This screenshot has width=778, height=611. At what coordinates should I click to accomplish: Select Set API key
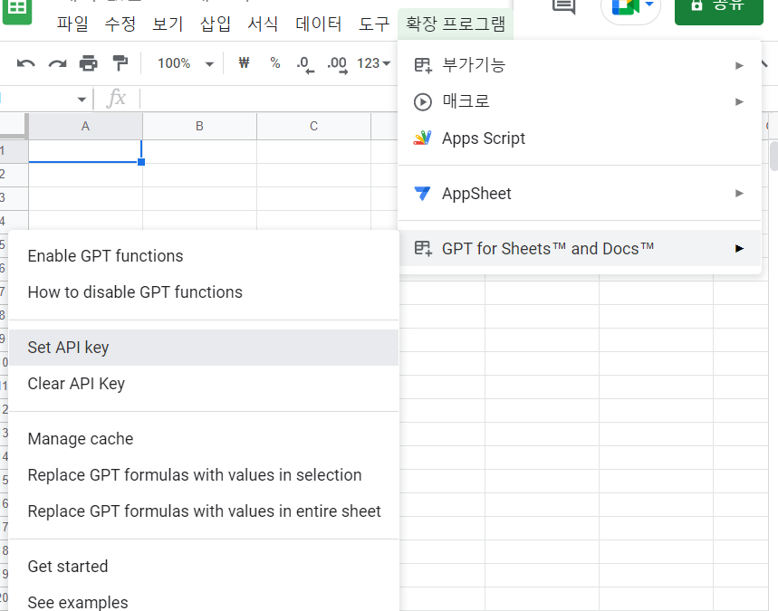[x=204, y=348]
